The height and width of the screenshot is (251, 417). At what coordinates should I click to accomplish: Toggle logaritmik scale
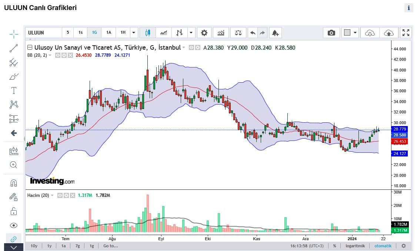point(355,246)
